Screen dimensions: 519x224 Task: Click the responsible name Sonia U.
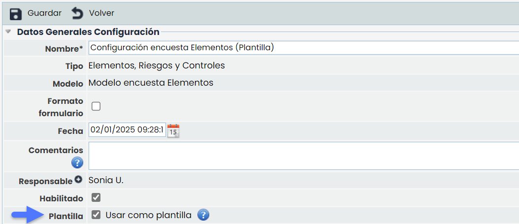(x=106, y=180)
